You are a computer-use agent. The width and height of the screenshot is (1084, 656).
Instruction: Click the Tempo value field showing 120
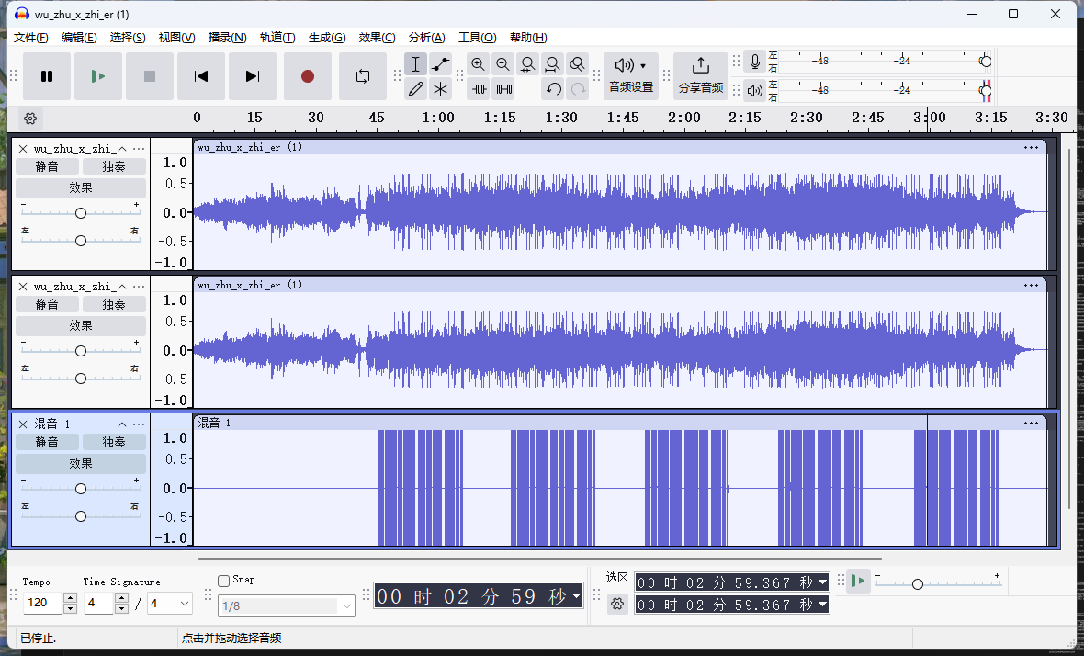[x=40, y=604]
